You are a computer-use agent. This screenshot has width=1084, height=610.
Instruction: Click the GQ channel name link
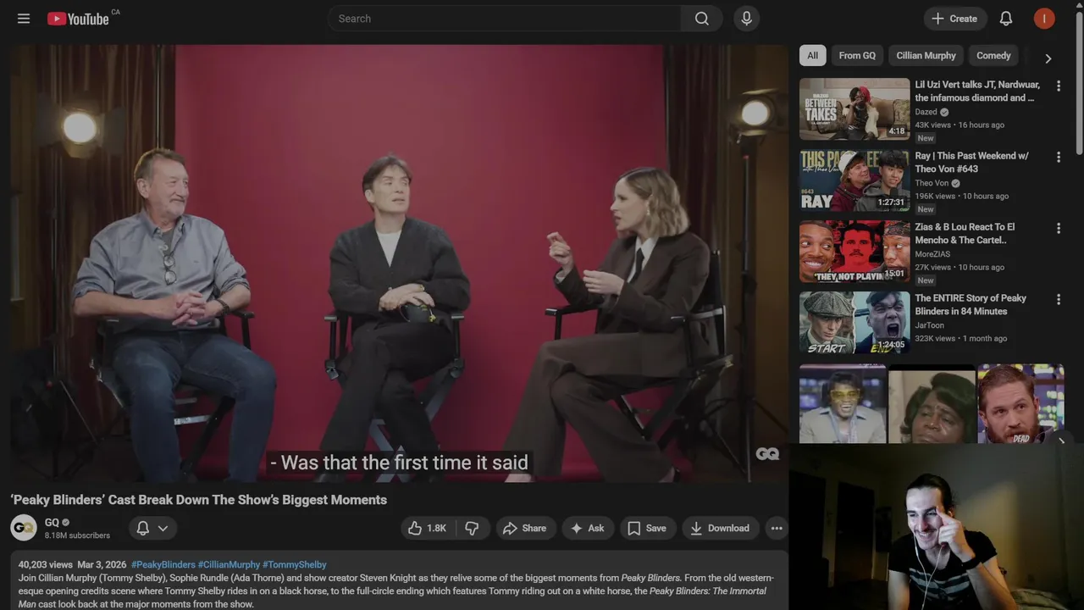point(52,523)
